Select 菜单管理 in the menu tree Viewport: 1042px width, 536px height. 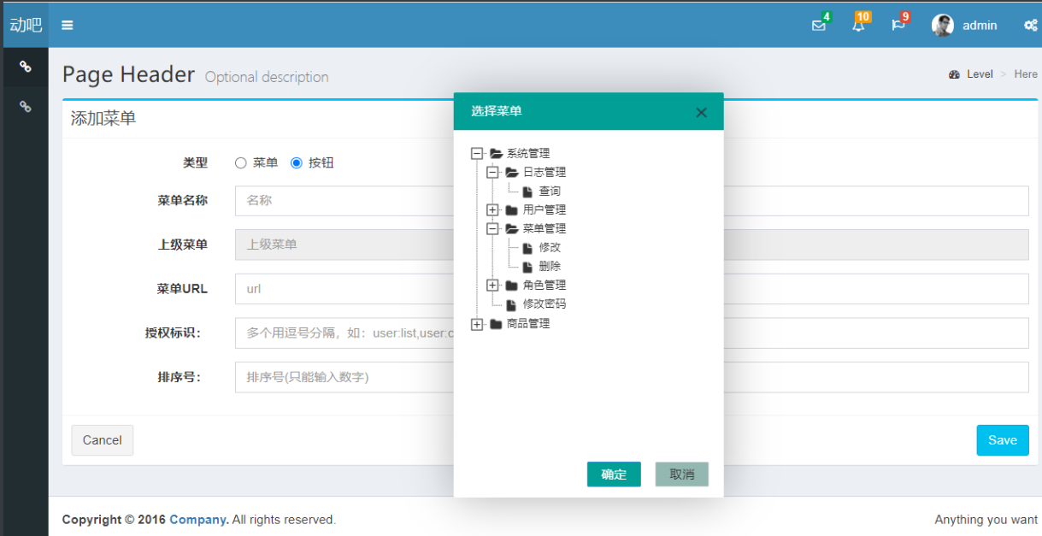pos(545,229)
